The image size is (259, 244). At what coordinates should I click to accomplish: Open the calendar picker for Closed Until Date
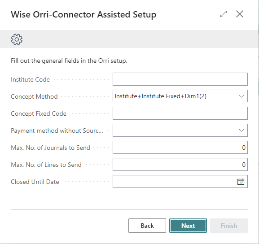coord(241,182)
